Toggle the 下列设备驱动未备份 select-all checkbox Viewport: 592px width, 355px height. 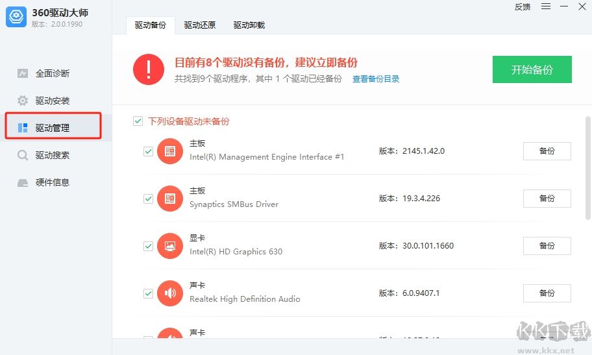pos(138,121)
